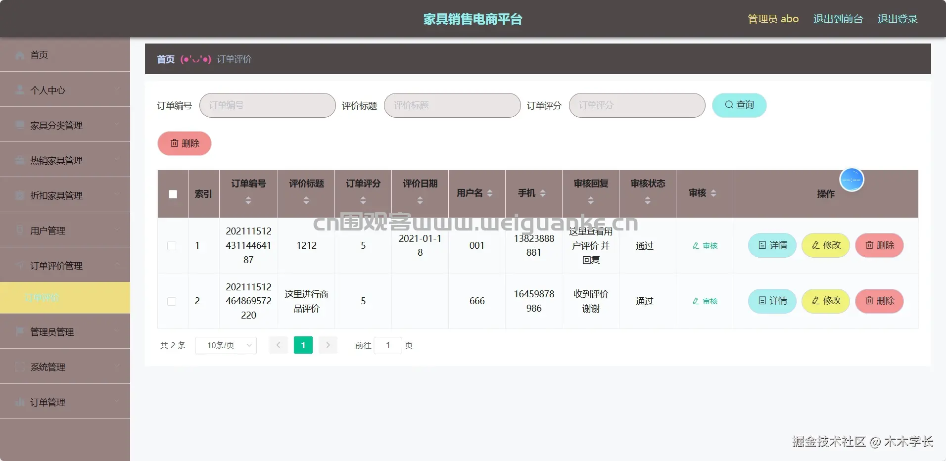Open 用户管理 sidebar menu
Viewport: 946px width, 461px height.
65,230
